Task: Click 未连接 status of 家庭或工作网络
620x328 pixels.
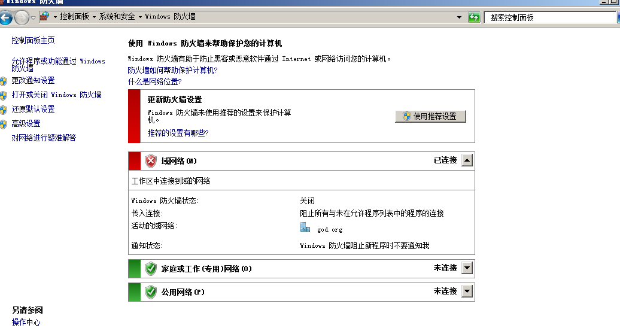Action: tap(445, 268)
